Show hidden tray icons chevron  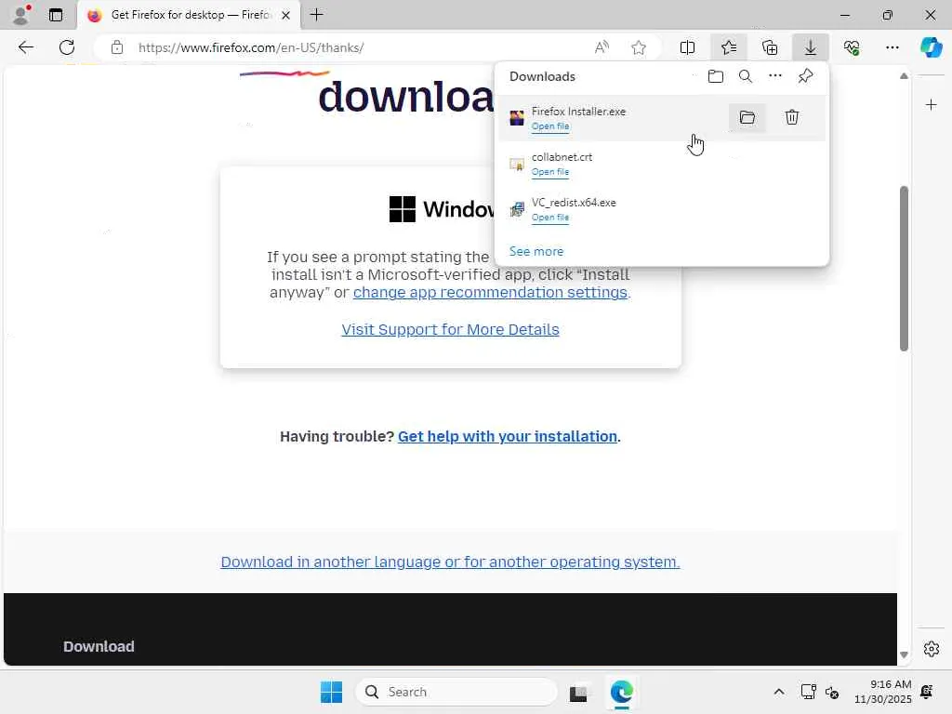[x=779, y=692]
